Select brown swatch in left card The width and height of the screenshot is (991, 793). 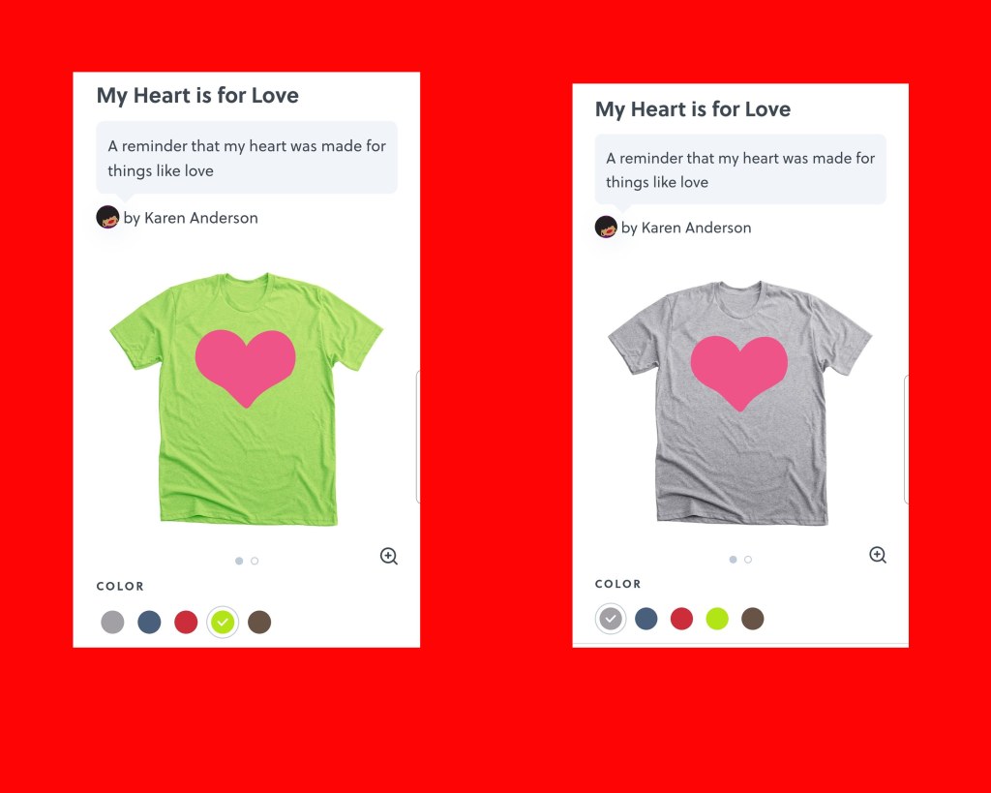[x=259, y=623]
